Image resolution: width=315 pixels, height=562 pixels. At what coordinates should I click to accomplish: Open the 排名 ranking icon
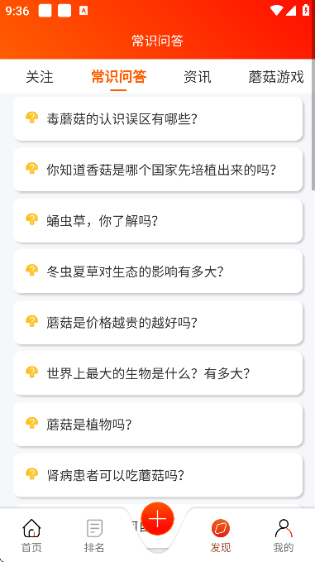click(94, 528)
